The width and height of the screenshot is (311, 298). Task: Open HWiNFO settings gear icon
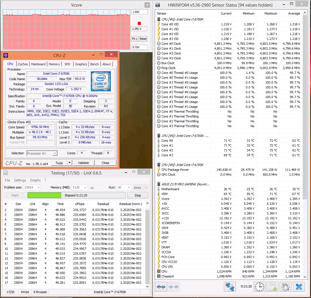286,287
